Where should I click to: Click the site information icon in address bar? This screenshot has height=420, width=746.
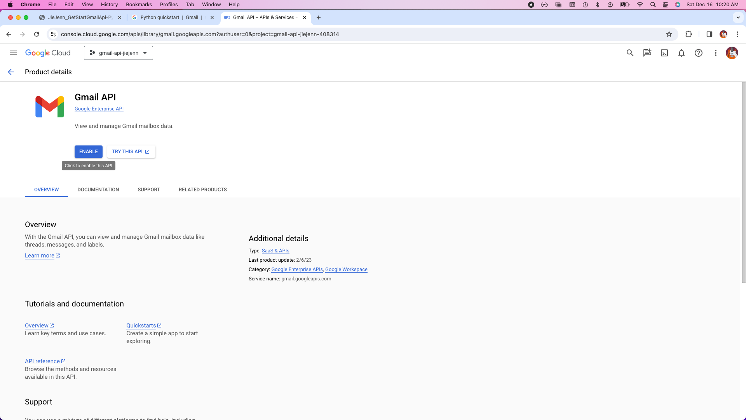coord(53,34)
